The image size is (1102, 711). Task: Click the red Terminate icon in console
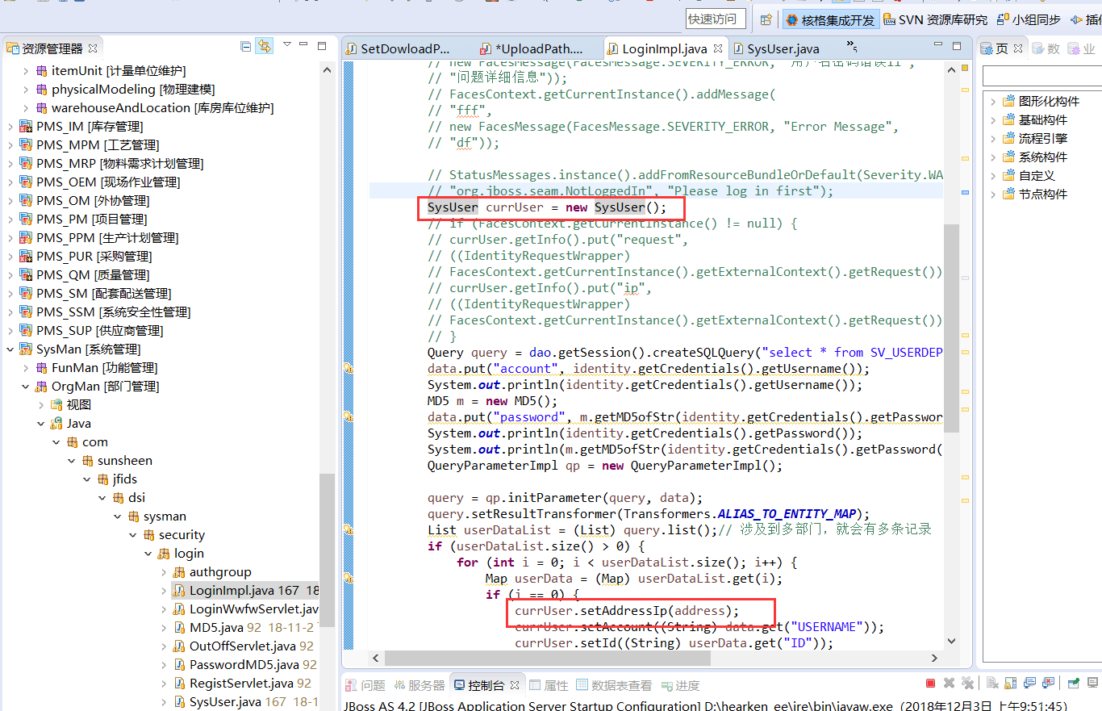pyautogui.click(x=930, y=684)
